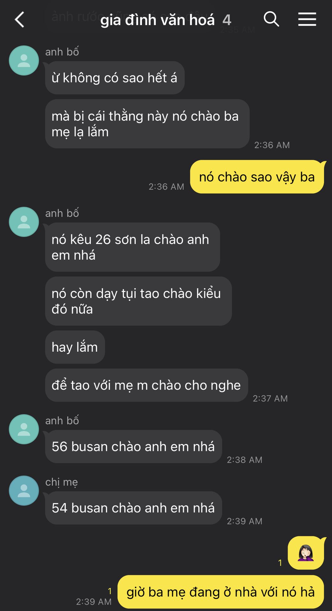The width and height of the screenshot is (332, 611).
Task: Tap yellow bubble 'giờ ba mẹ đang ở nhà'
Action: click(221, 592)
